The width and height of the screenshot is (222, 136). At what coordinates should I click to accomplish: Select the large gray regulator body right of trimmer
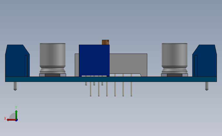(x=128, y=64)
